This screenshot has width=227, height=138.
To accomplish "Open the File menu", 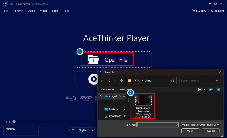I will pyautogui.click(x=6, y=11).
